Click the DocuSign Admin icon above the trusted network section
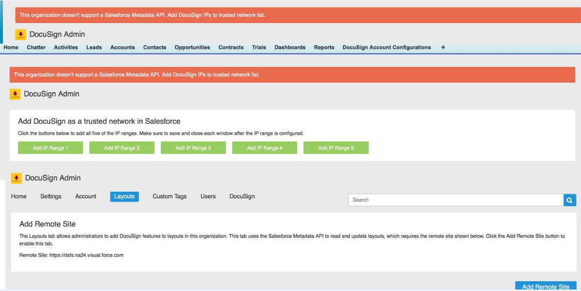 15,93
